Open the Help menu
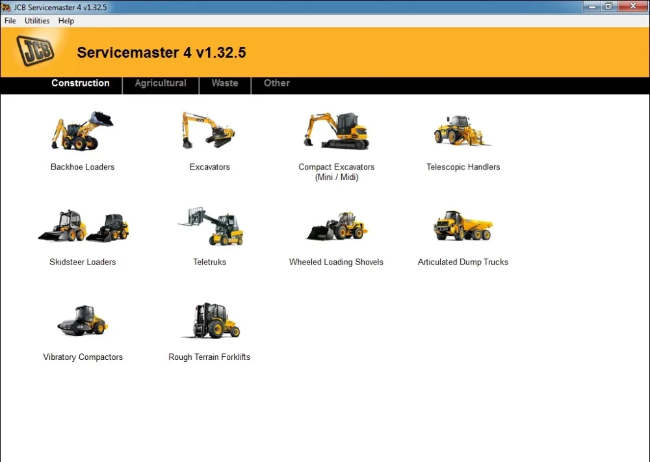 pyautogui.click(x=66, y=21)
